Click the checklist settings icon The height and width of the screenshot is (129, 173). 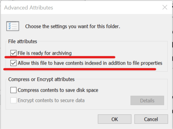13,26
